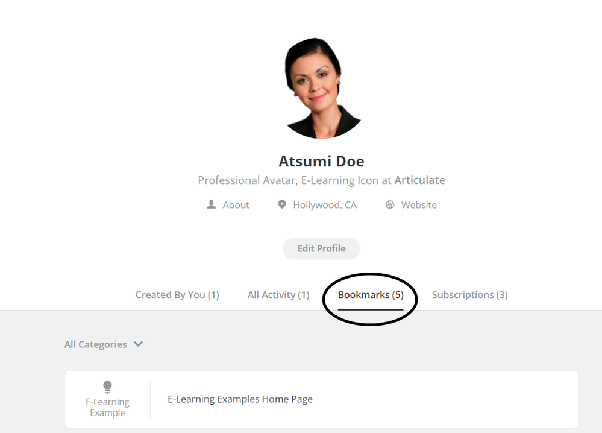Image resolution: width=602 pixels, height=433 pixels.
Task: Click the Hollywood, CA location text
Action: coord(325,205)
